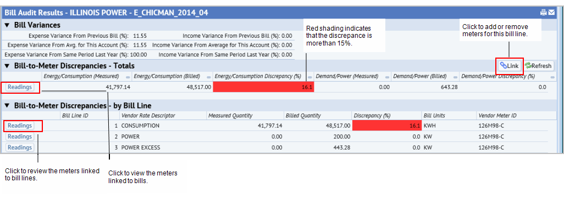Open Readings for the CONSUMPTION bill line
Viewport: 564px width, 199px height.
(x=20, y=126)
